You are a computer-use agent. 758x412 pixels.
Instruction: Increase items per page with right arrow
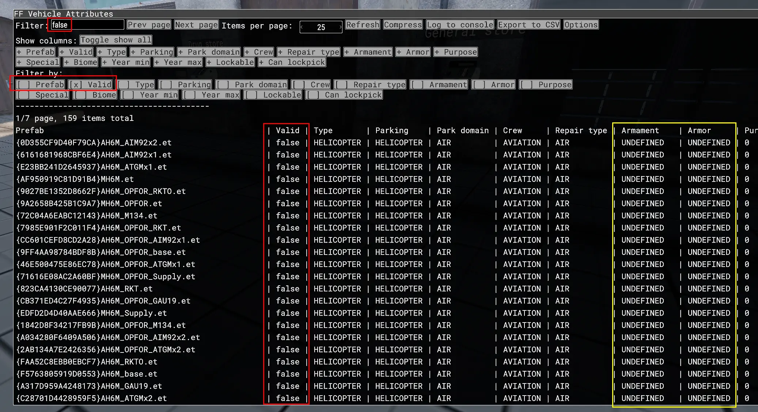pyautogui.click(x=340, y=27)
